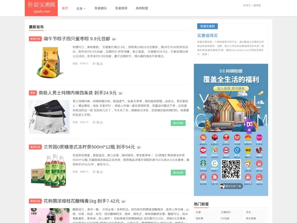This screenshot has height=223, width=297.
Task: Open the zongzi product thumbnail
Action: pyautogui.click(x=49, y=63)
